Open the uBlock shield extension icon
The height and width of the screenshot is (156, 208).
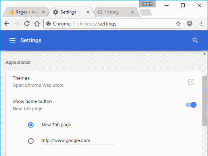click(189, 24)
